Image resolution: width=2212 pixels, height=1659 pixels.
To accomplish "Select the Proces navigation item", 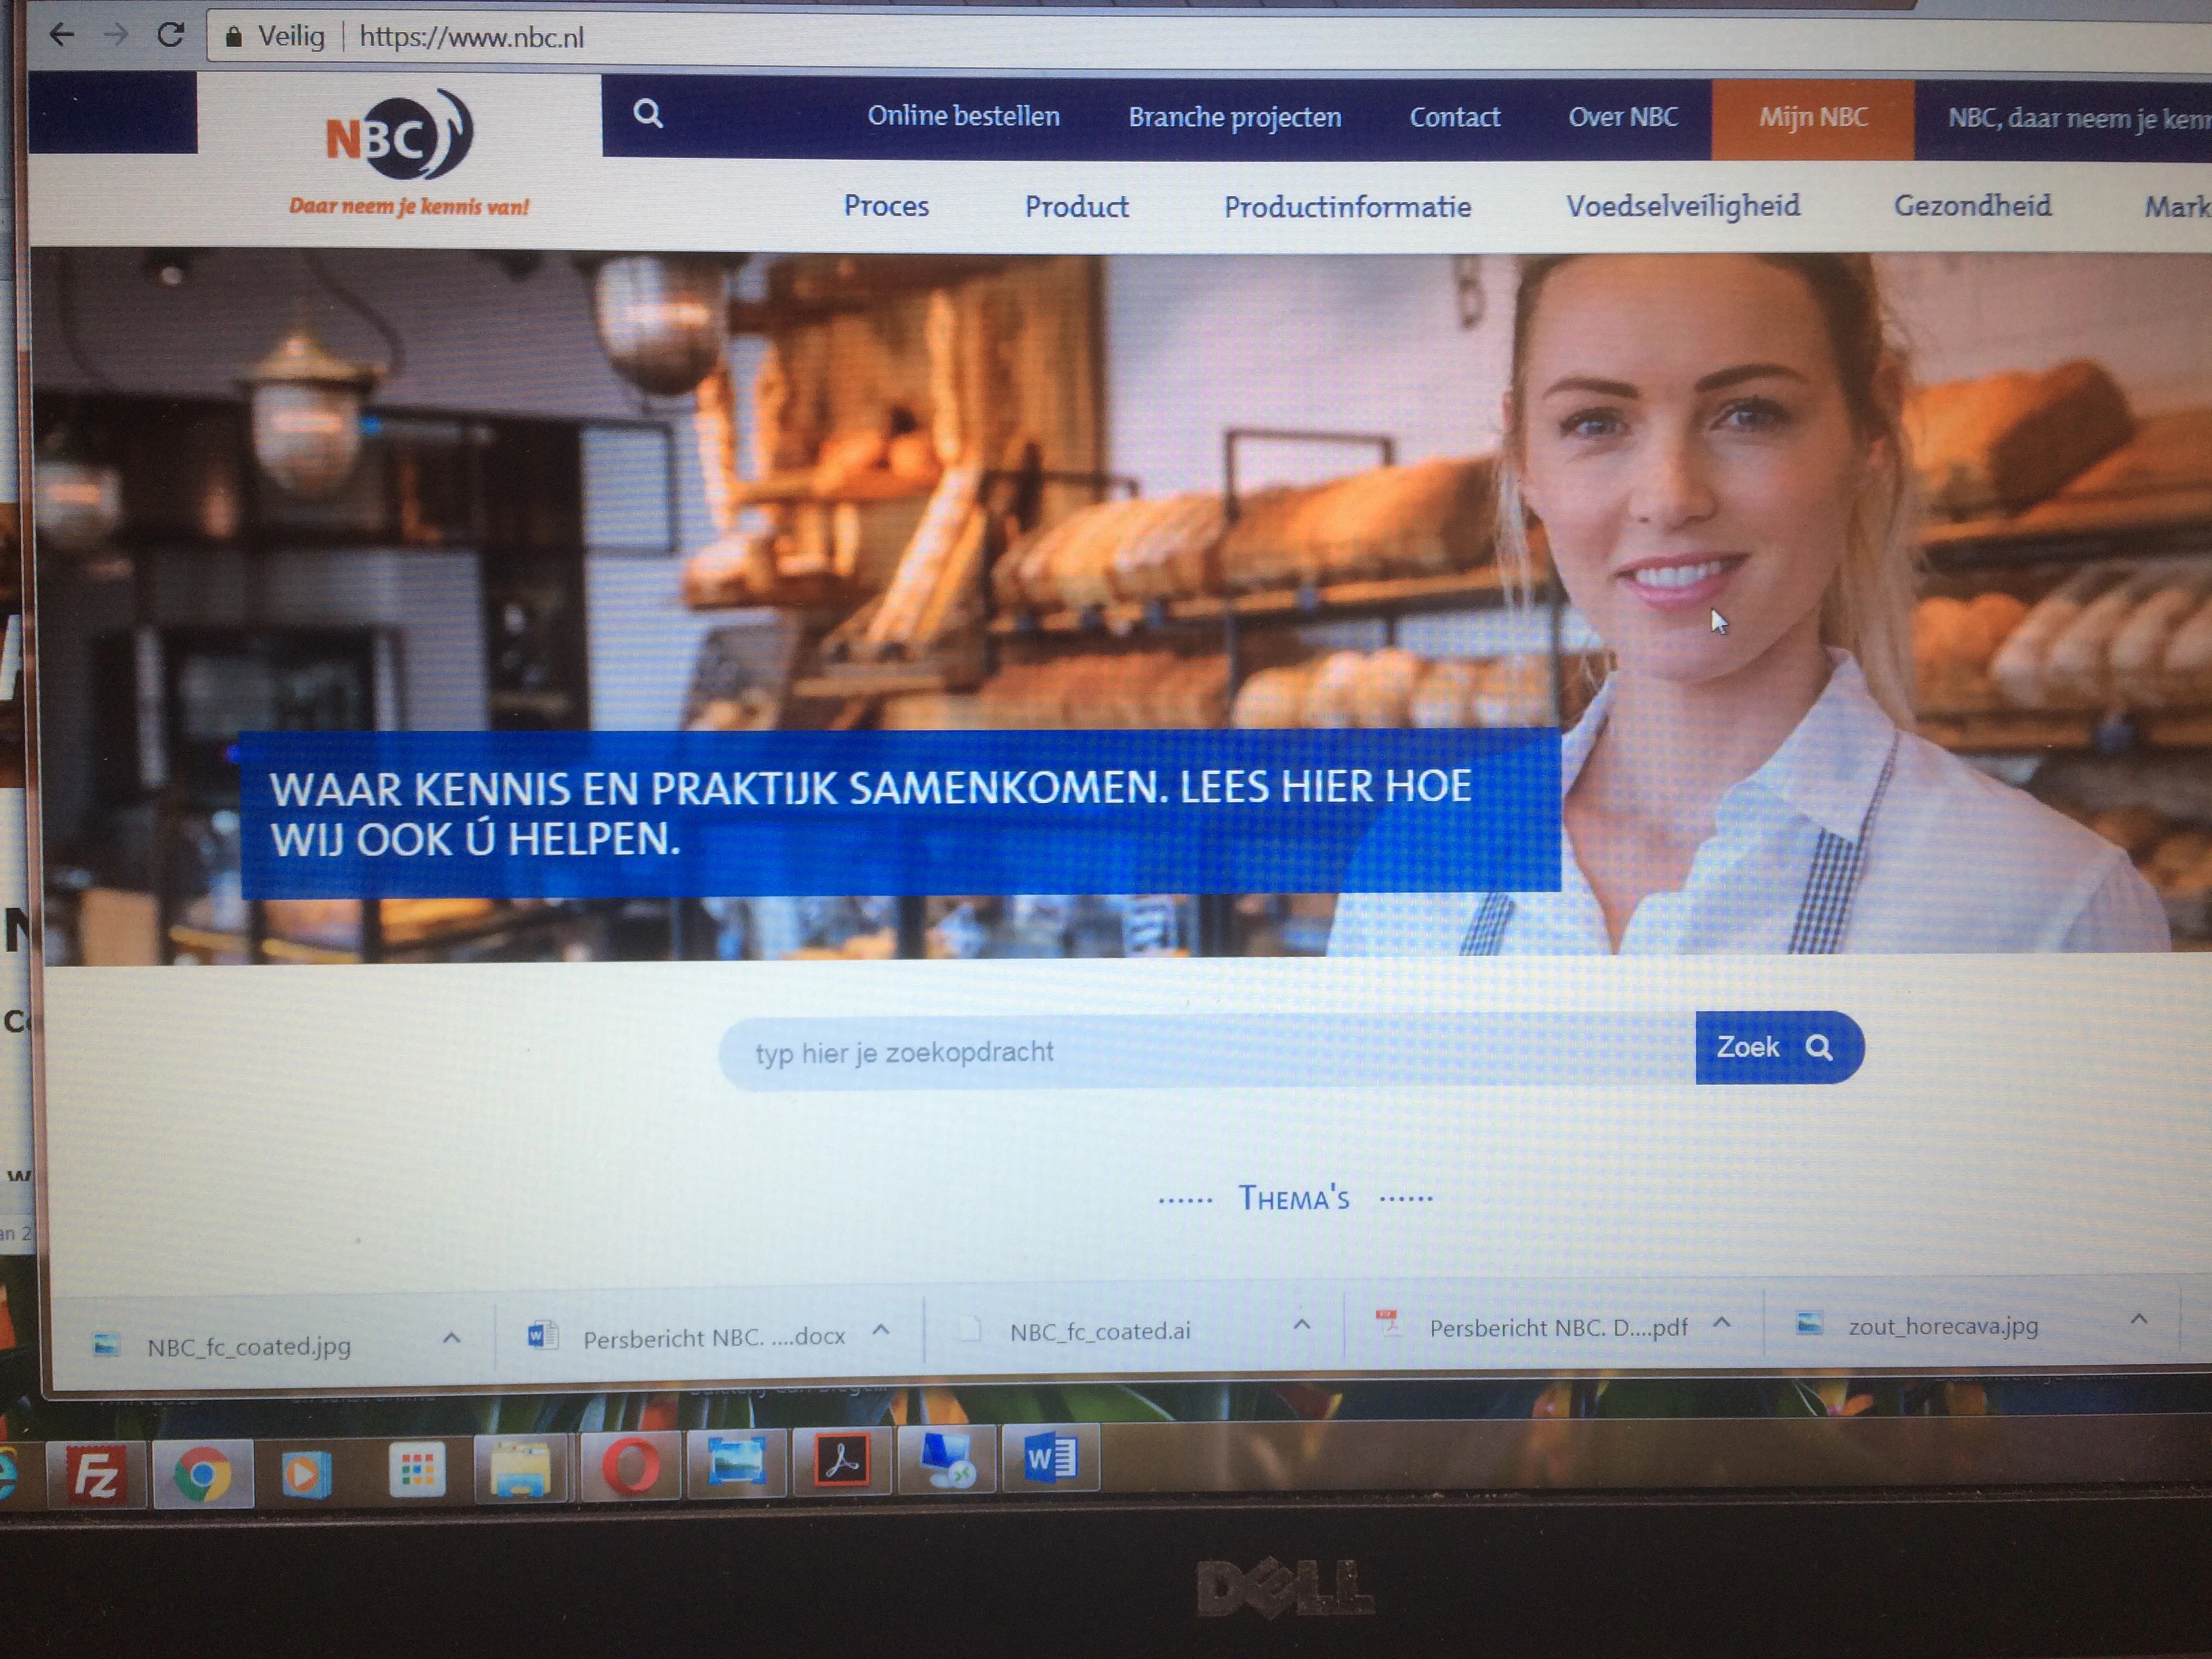I will pyautogui.click(x=886, y=206).
